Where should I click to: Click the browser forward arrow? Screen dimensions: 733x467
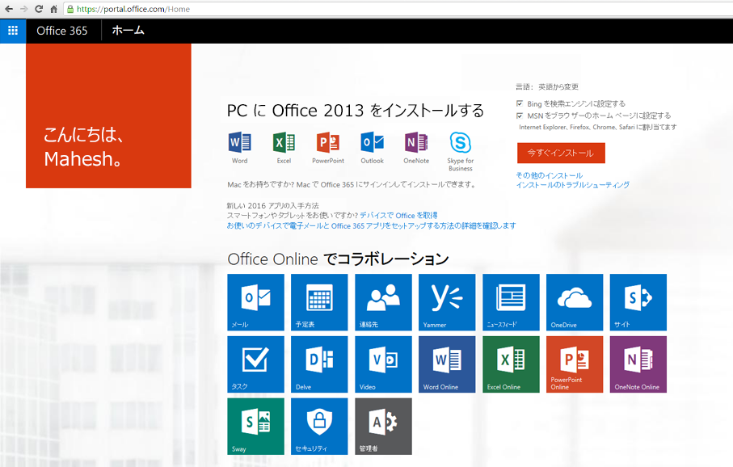[24, 9]
